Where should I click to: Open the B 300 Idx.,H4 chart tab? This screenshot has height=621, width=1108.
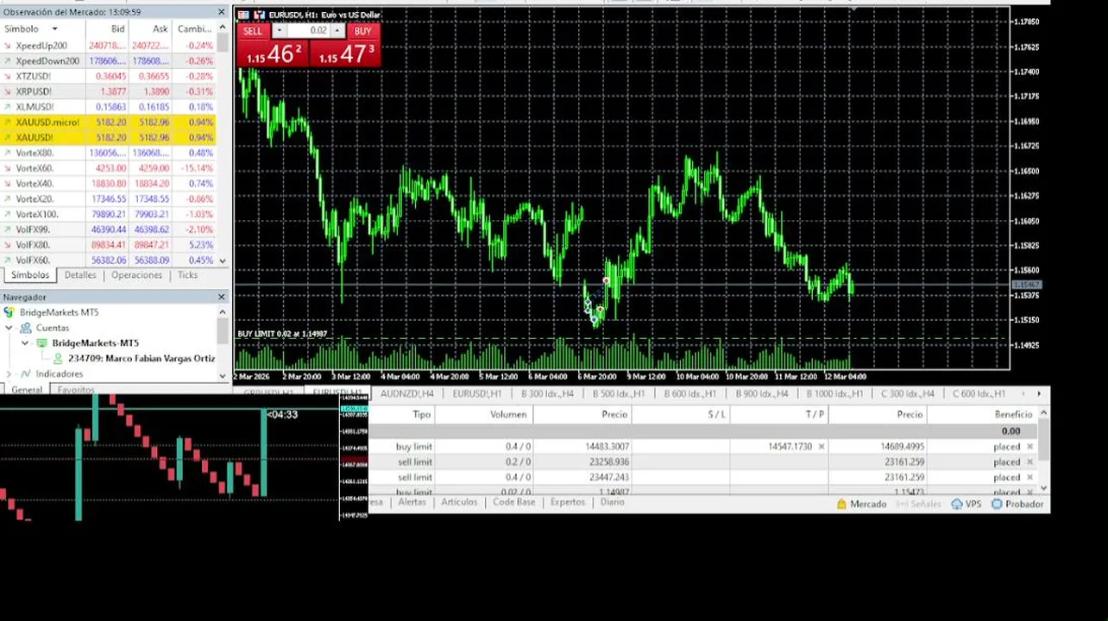pos(547,394)
